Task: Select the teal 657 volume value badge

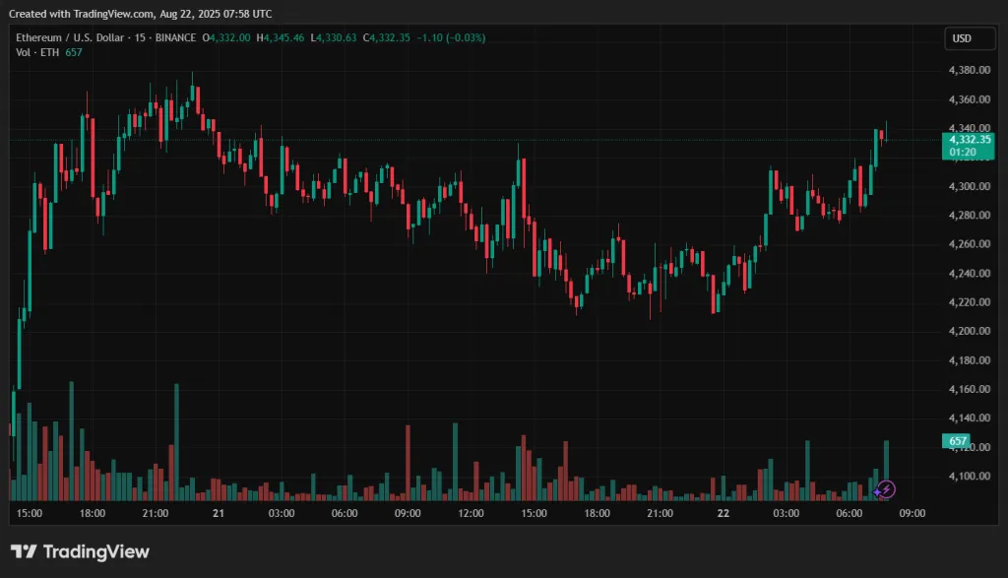Action: point(957,441)
